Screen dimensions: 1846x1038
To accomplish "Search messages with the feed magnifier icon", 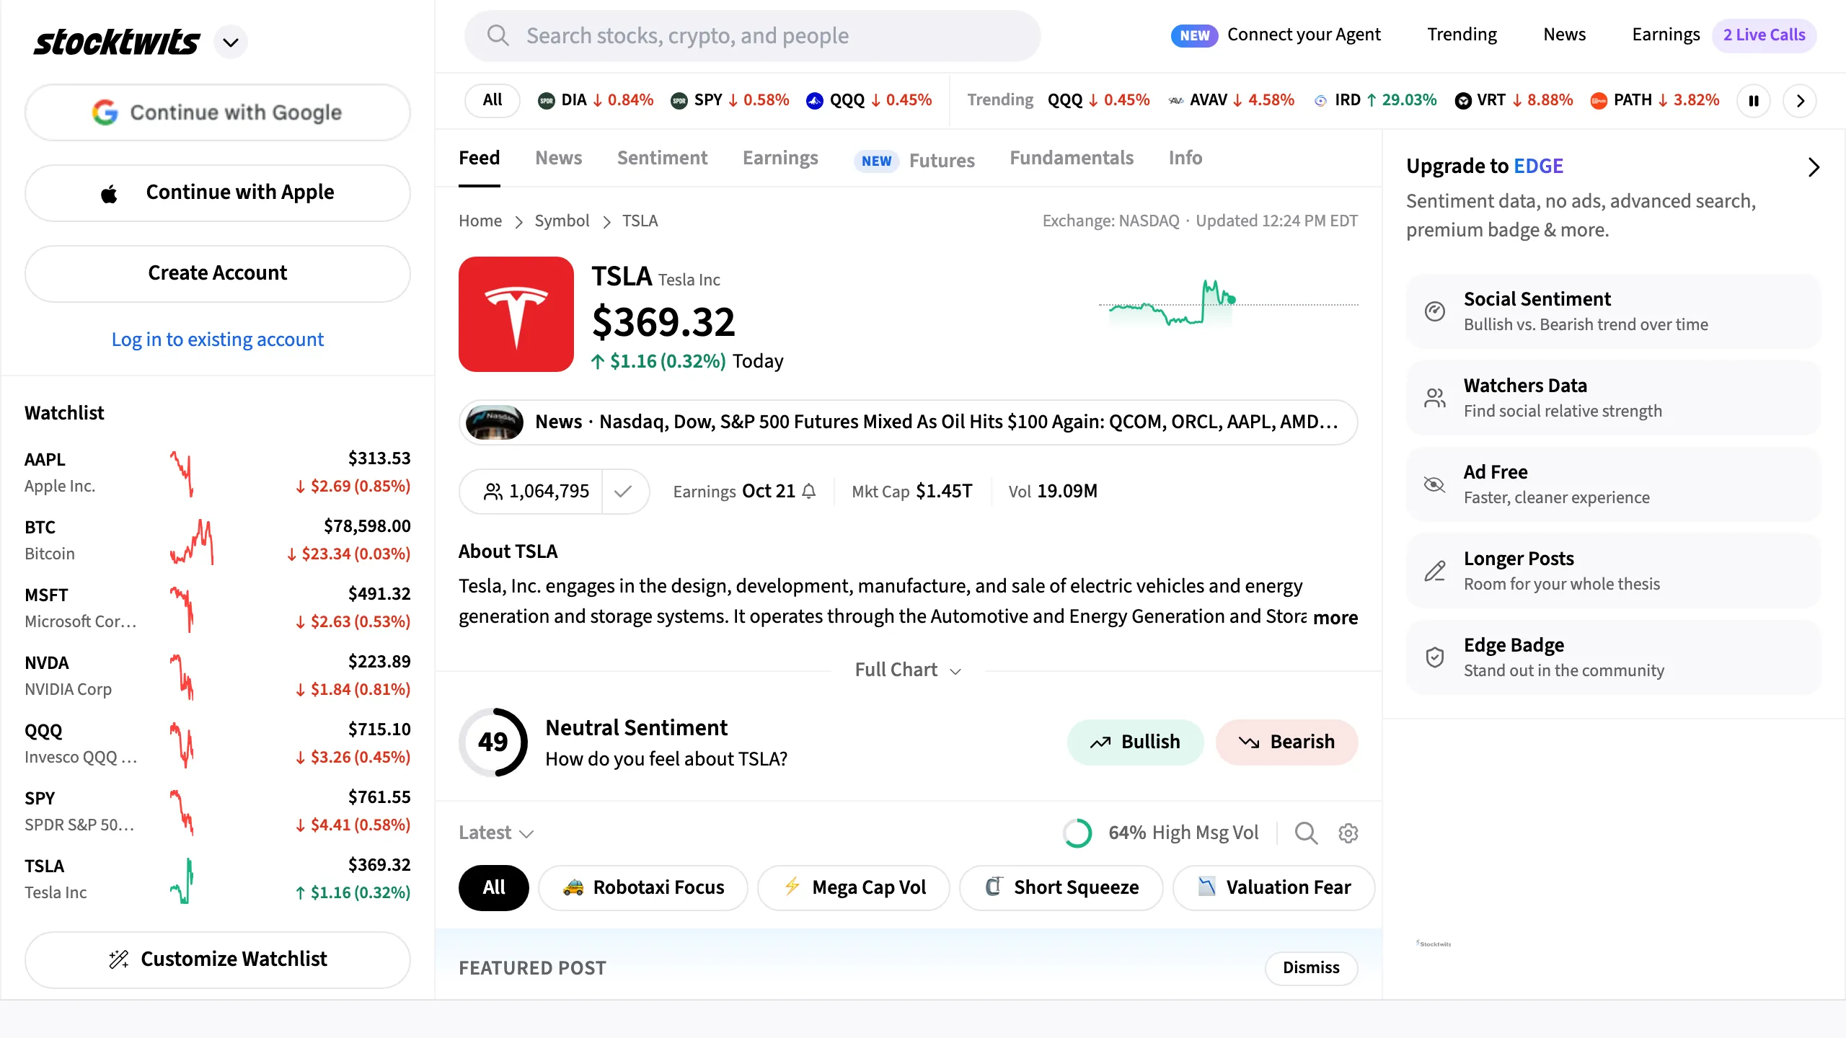I will tap(1306, 833).
